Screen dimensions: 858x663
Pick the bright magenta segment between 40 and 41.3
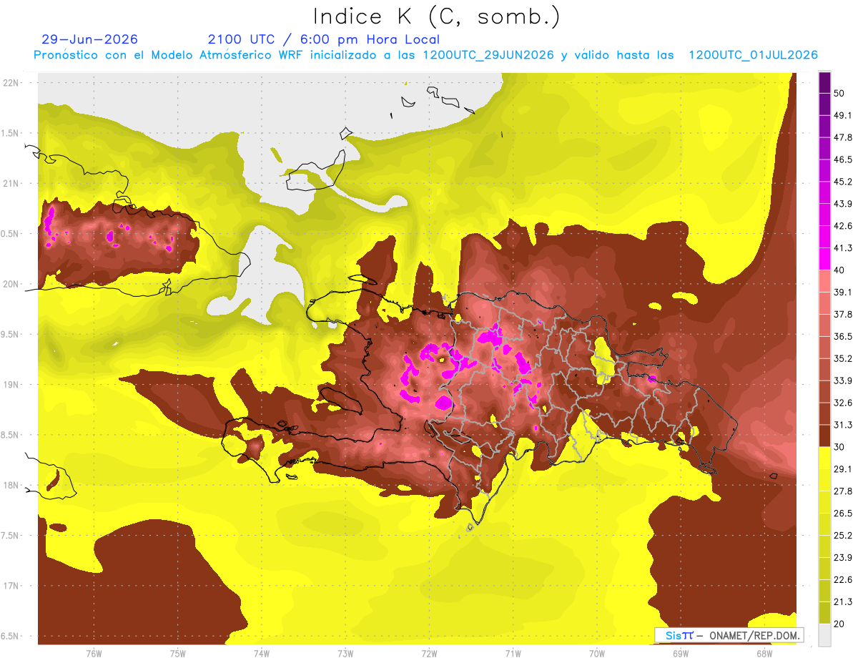[824, 259]
